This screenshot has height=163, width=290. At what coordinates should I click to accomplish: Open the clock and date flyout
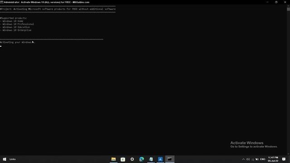273,159
